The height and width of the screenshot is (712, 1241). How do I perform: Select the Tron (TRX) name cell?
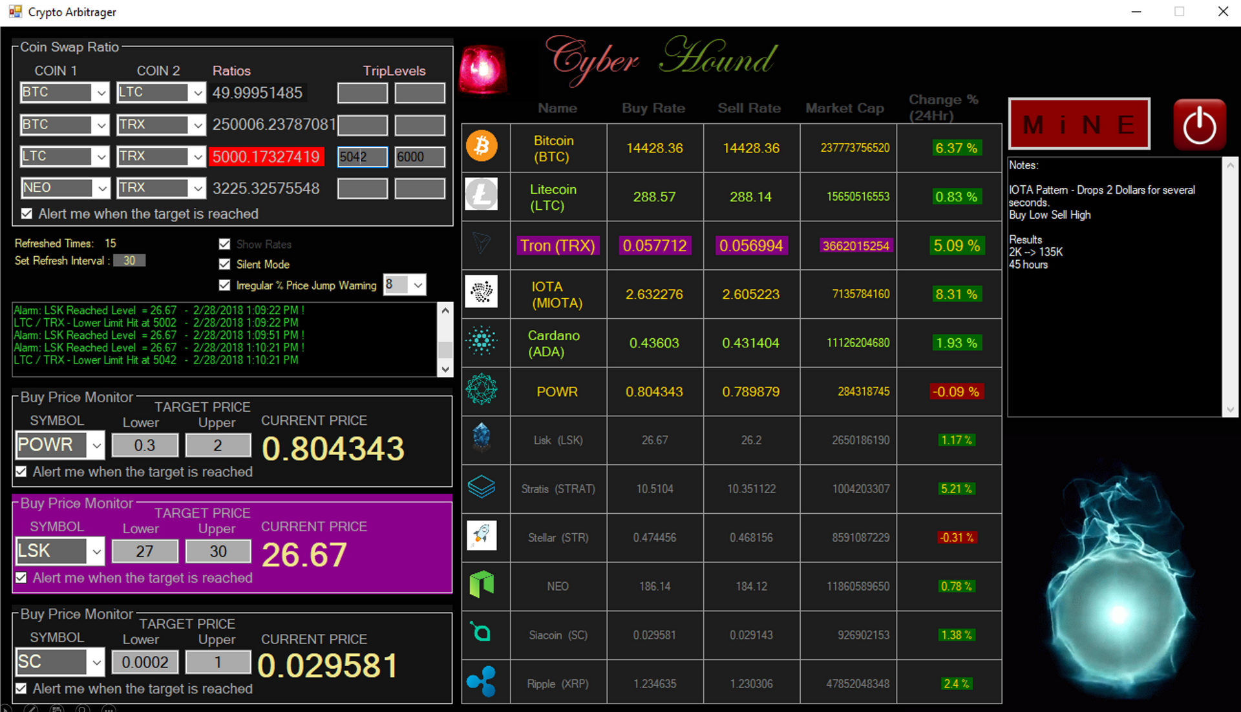[x=558, y=246]
